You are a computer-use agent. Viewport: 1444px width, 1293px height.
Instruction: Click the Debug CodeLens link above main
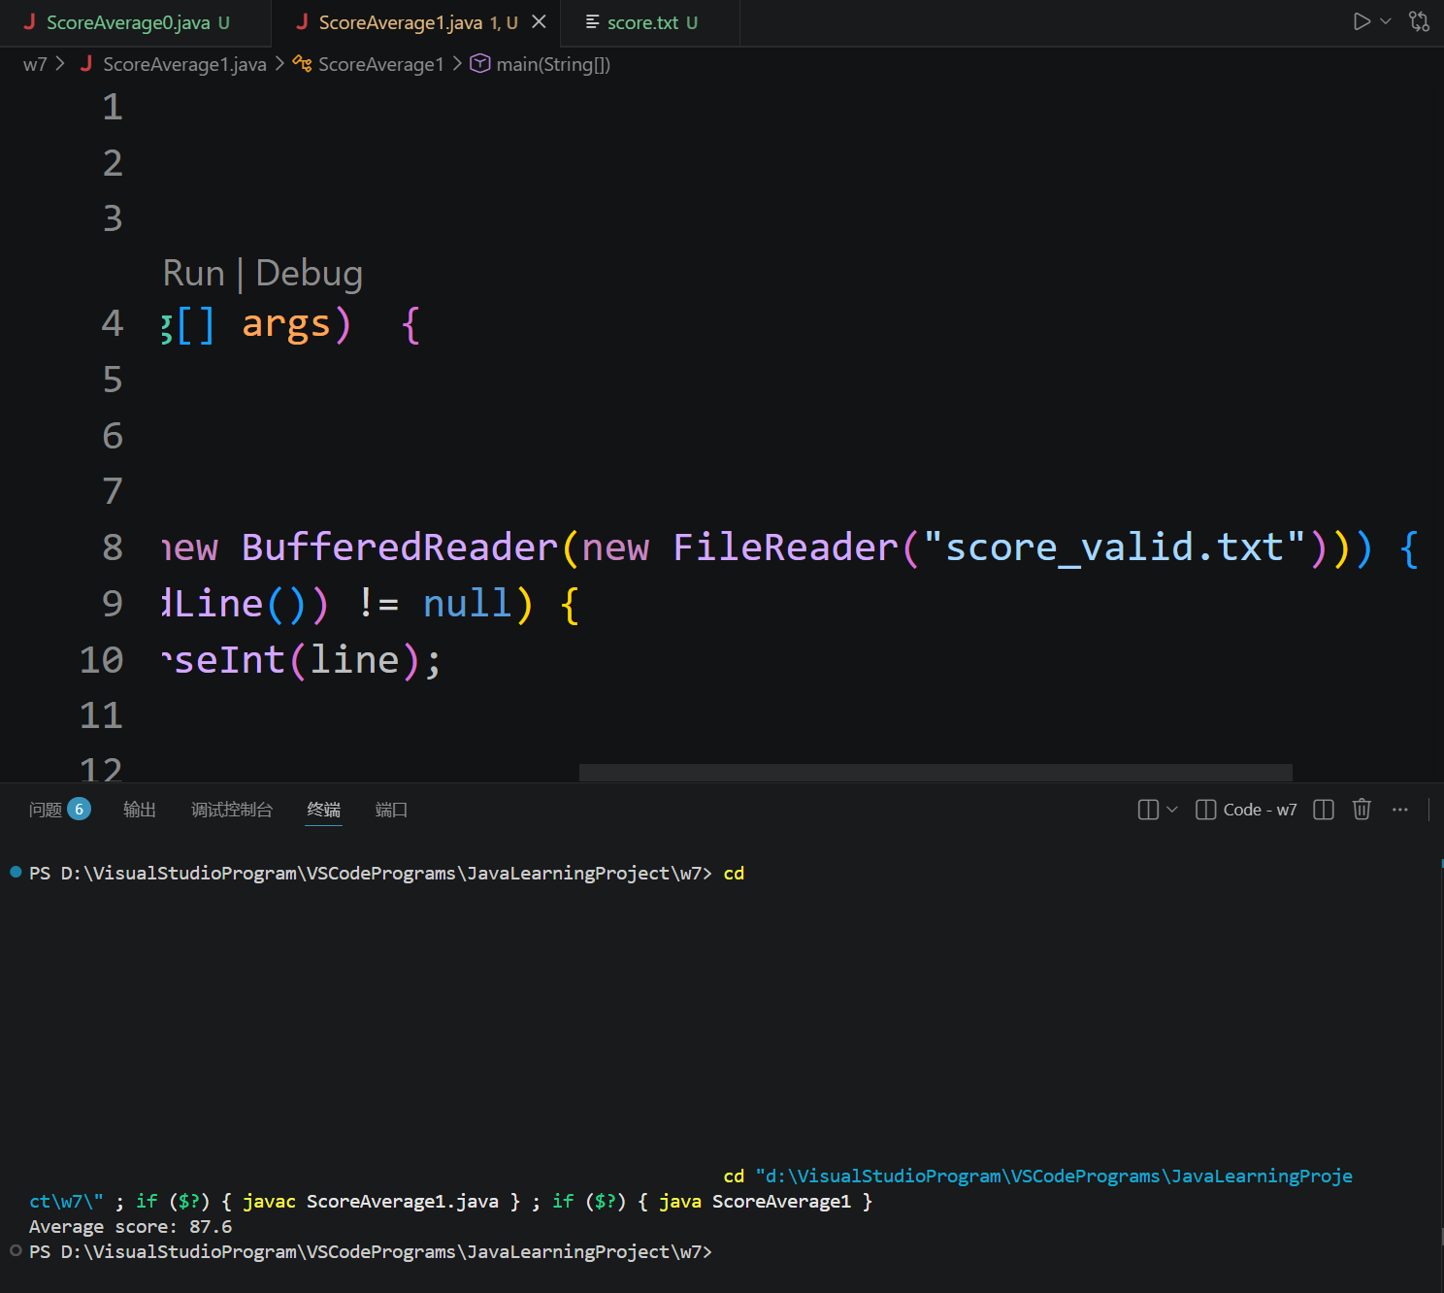[x=309, y=274]
